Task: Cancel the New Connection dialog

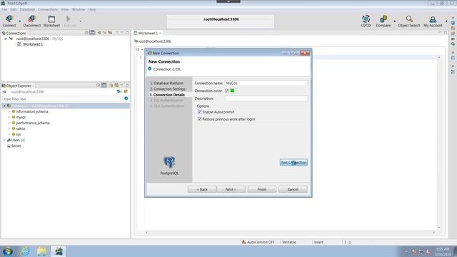Action: tap(293, 189)
